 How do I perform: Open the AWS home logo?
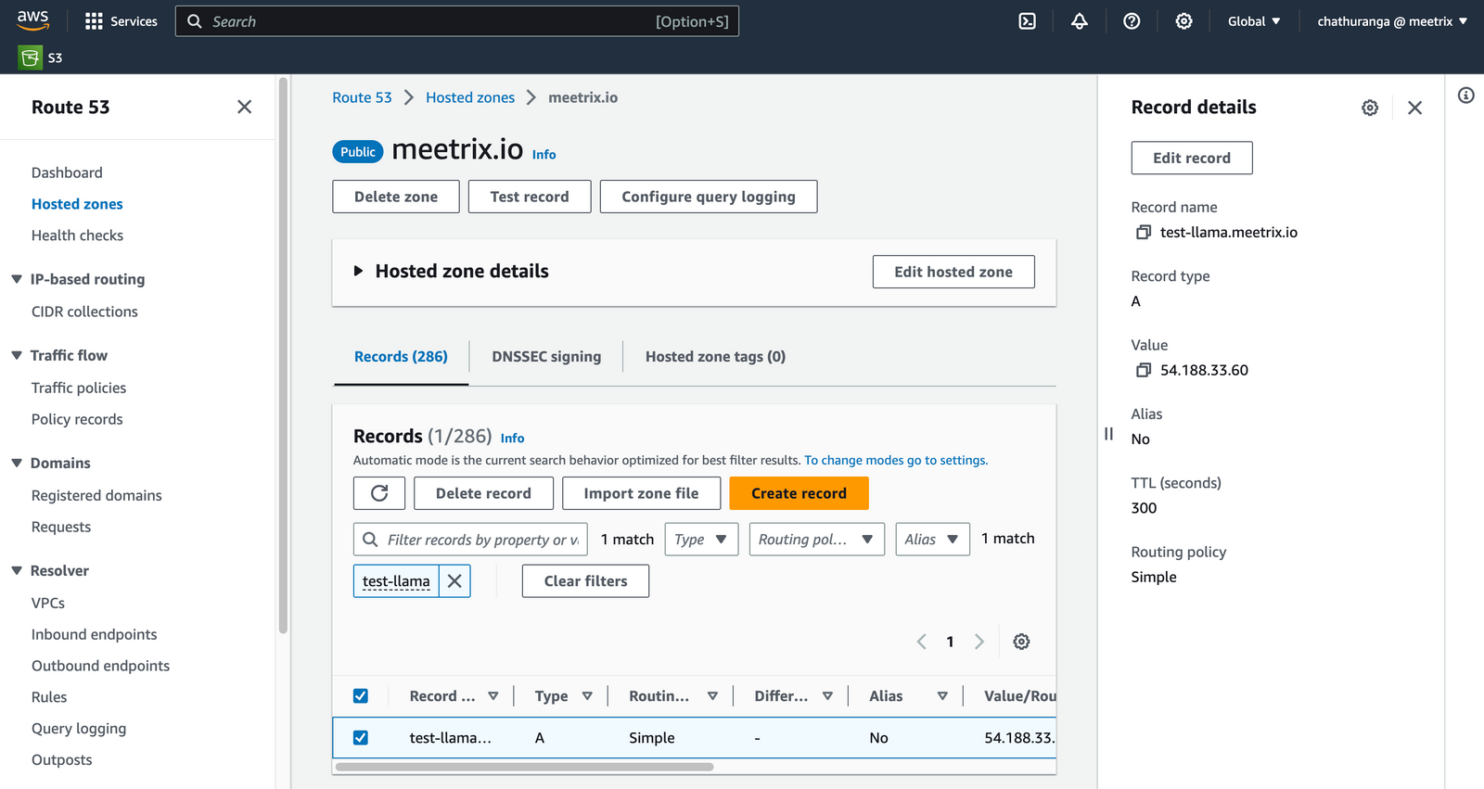point(32,20)
